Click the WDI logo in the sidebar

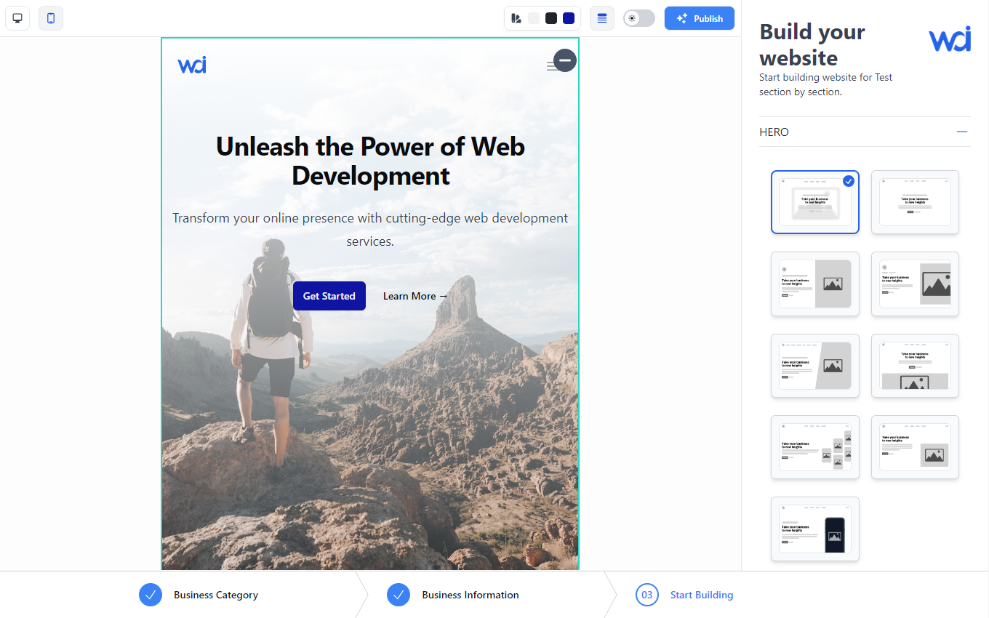pos(949,39)
